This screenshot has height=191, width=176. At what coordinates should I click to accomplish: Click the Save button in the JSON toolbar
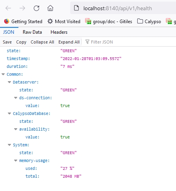coord(7,42)
